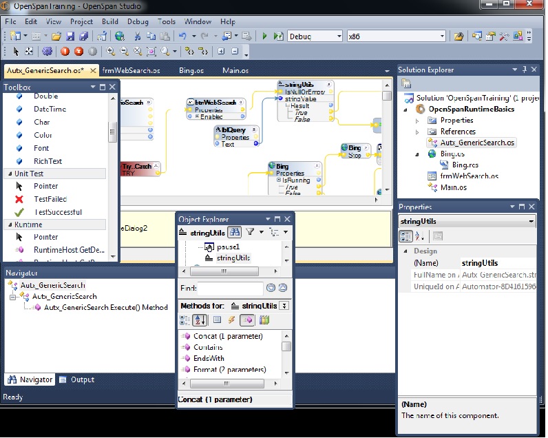
Task: Toggle Alphabetical sort in Properties panel
Action: [419, 236]
